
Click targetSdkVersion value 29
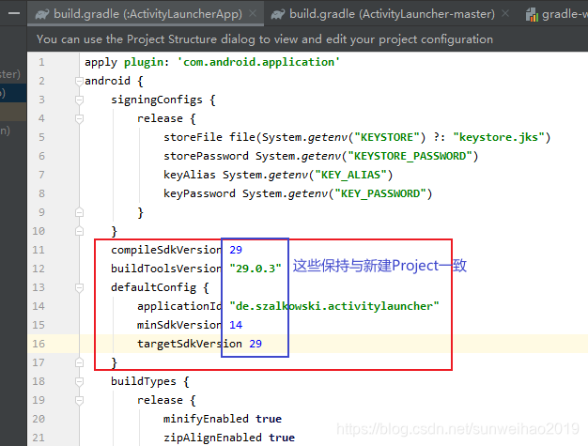click(255, 344)
